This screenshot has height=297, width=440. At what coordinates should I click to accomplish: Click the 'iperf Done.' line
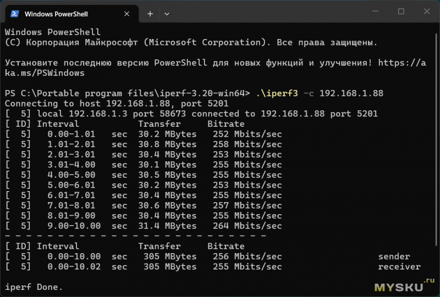pyautogui.click(x=34, y=287)
